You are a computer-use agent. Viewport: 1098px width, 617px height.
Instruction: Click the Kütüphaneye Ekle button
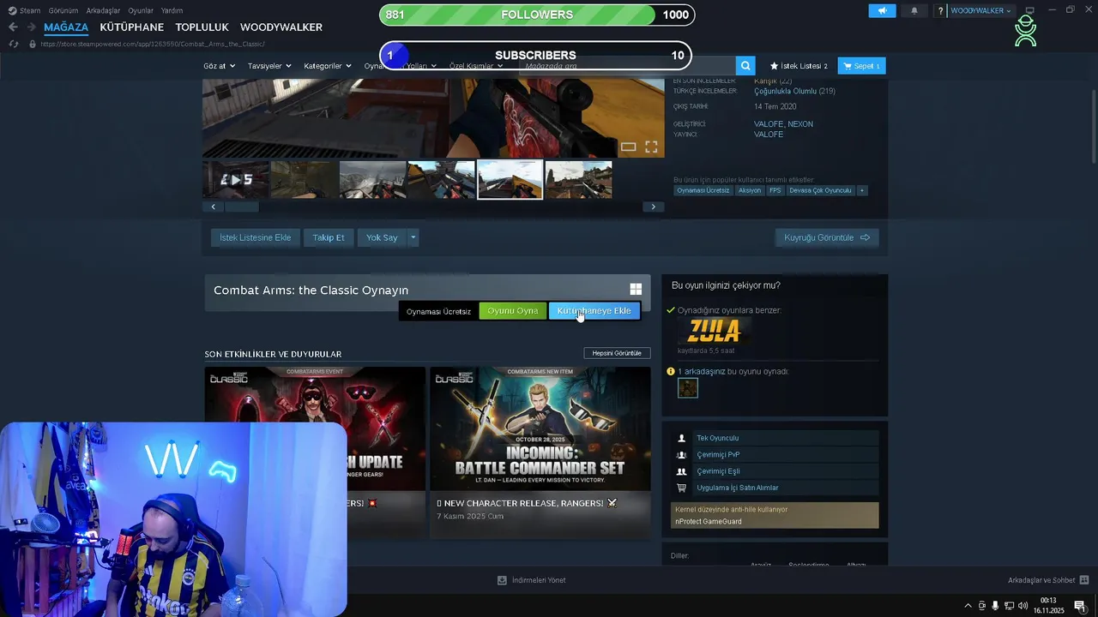click(594, 311)
